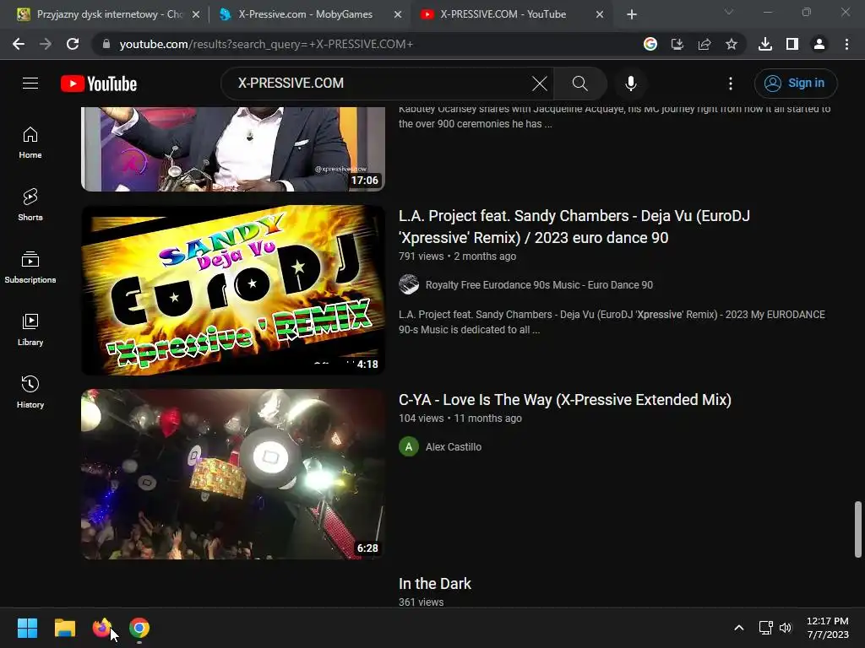Click the Eurodance channel avatar

point(409,285)
